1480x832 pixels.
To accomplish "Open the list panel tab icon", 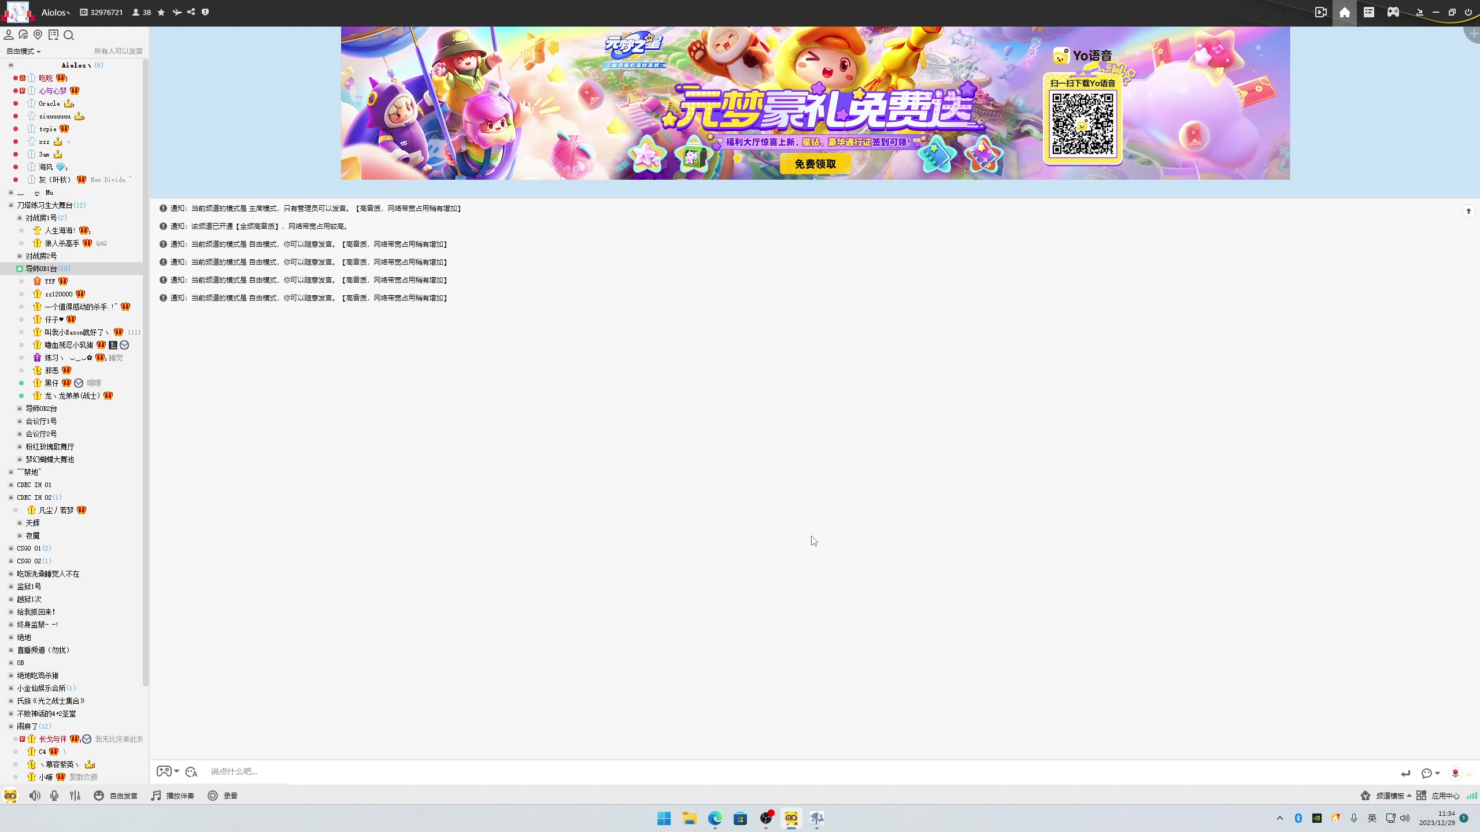I will tap(1369, 12).
